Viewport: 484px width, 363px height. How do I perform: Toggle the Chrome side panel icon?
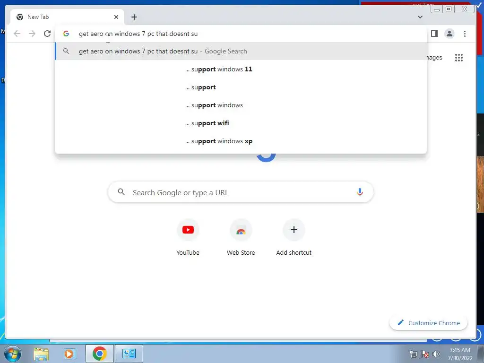[x=434, y=34]
